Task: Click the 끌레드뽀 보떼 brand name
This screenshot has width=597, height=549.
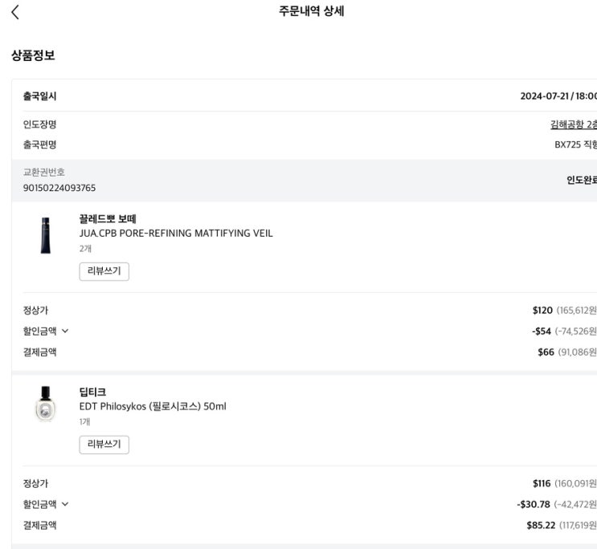Action: [108, 218]
